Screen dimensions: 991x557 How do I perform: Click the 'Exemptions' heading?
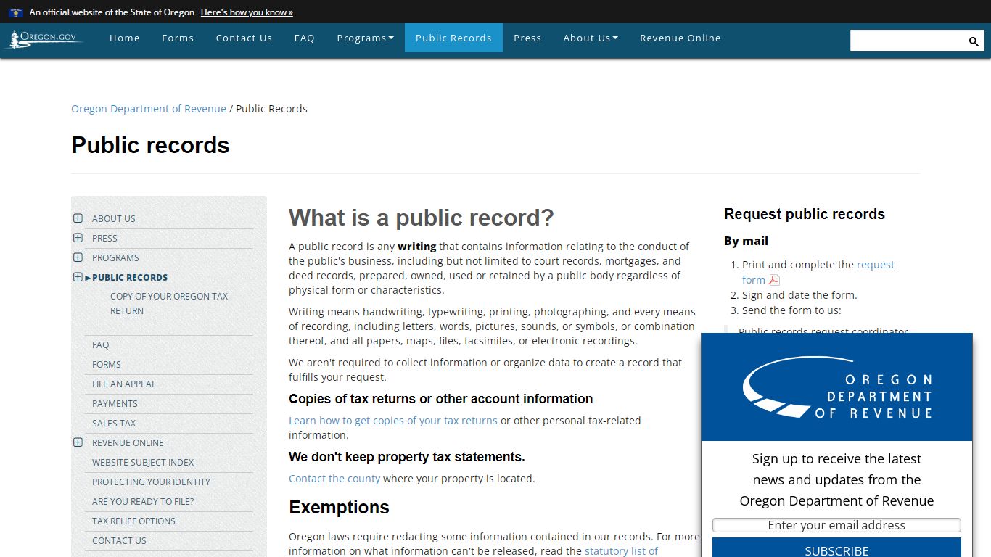point(339,507)
